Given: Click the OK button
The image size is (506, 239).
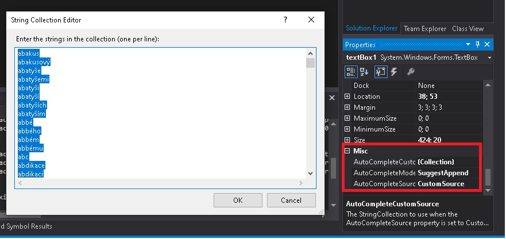Looking at the screenshot, I should 238,201.
